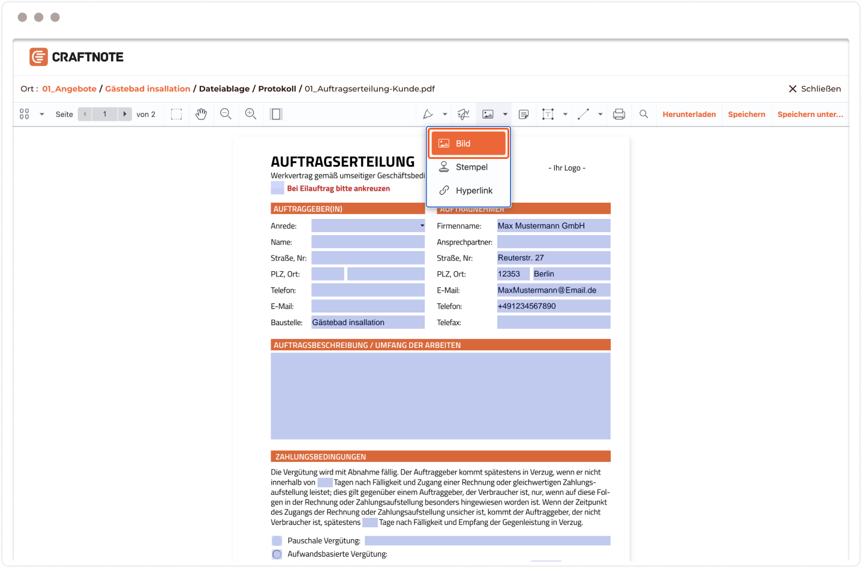Click the Speichern button
The width and height of the screenshot is (862, 568).
pyautogui.click(x=747, y=114)
